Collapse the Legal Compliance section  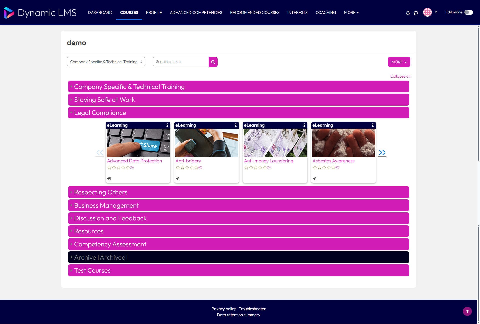click(239, 113)
